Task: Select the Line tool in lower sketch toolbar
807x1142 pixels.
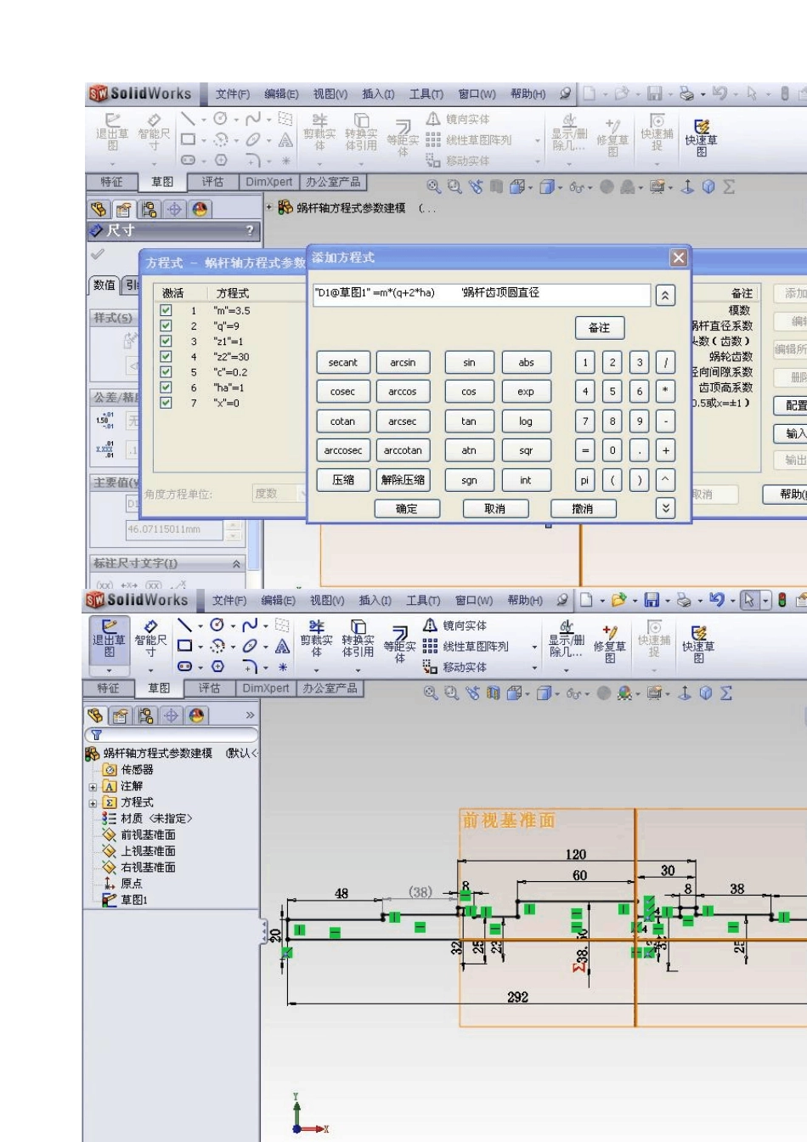Action: point(184,625)
